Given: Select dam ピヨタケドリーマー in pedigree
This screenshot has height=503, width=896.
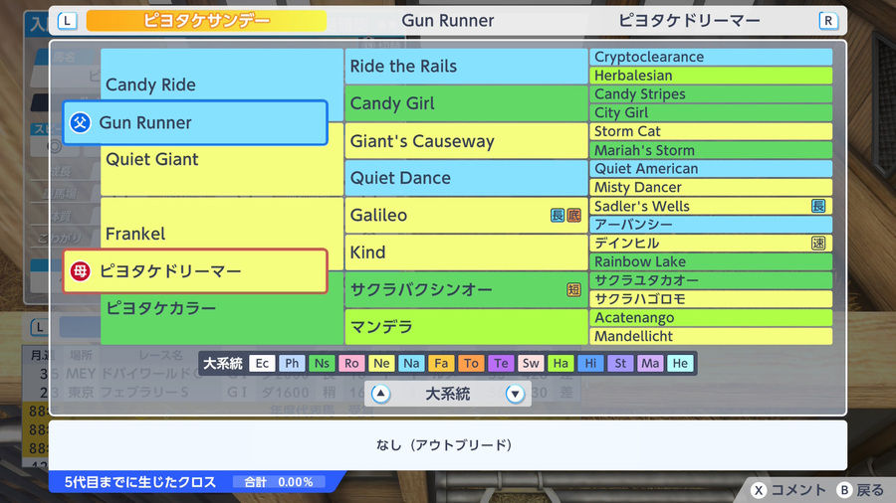Looking at the screenshot, I should [x=195, y=271].
